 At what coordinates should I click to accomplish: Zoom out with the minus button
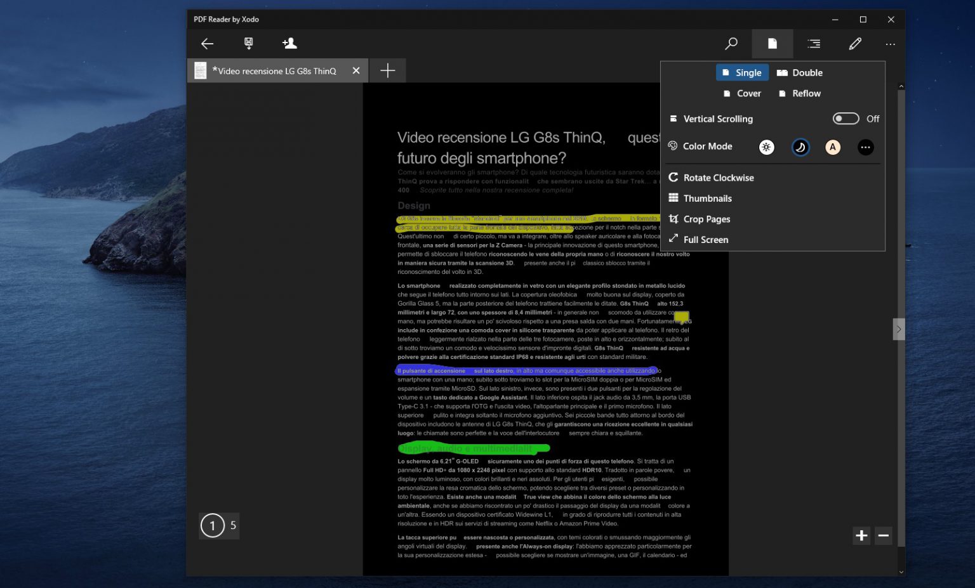pos(883,535)
